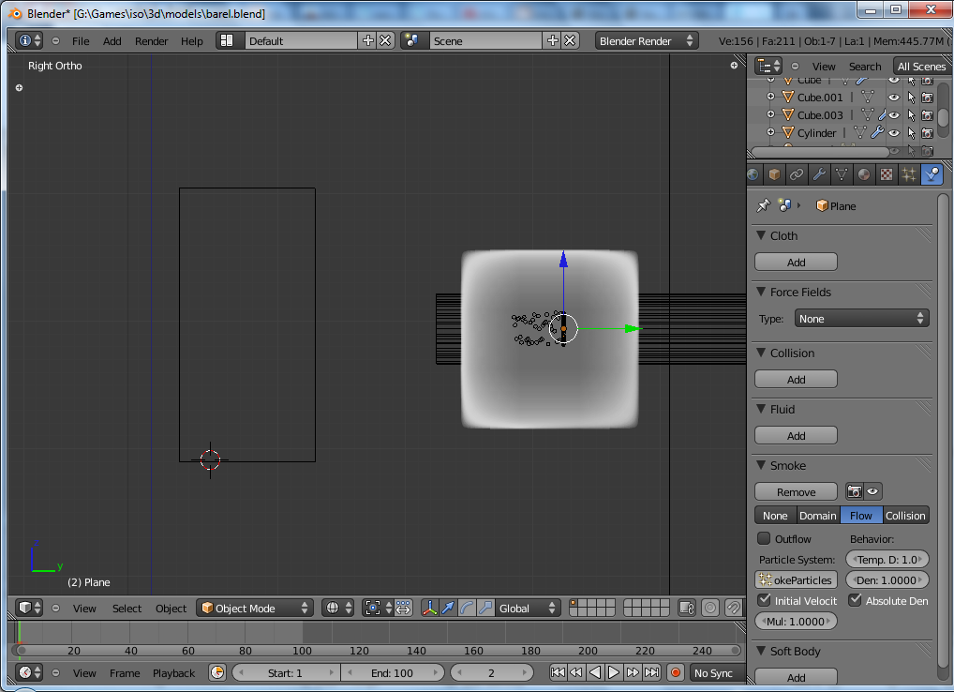The height and width of the screenshot is (692, 954).
Task: Uncheck Initial Velocity checkbox
Action: click(764, 600)
